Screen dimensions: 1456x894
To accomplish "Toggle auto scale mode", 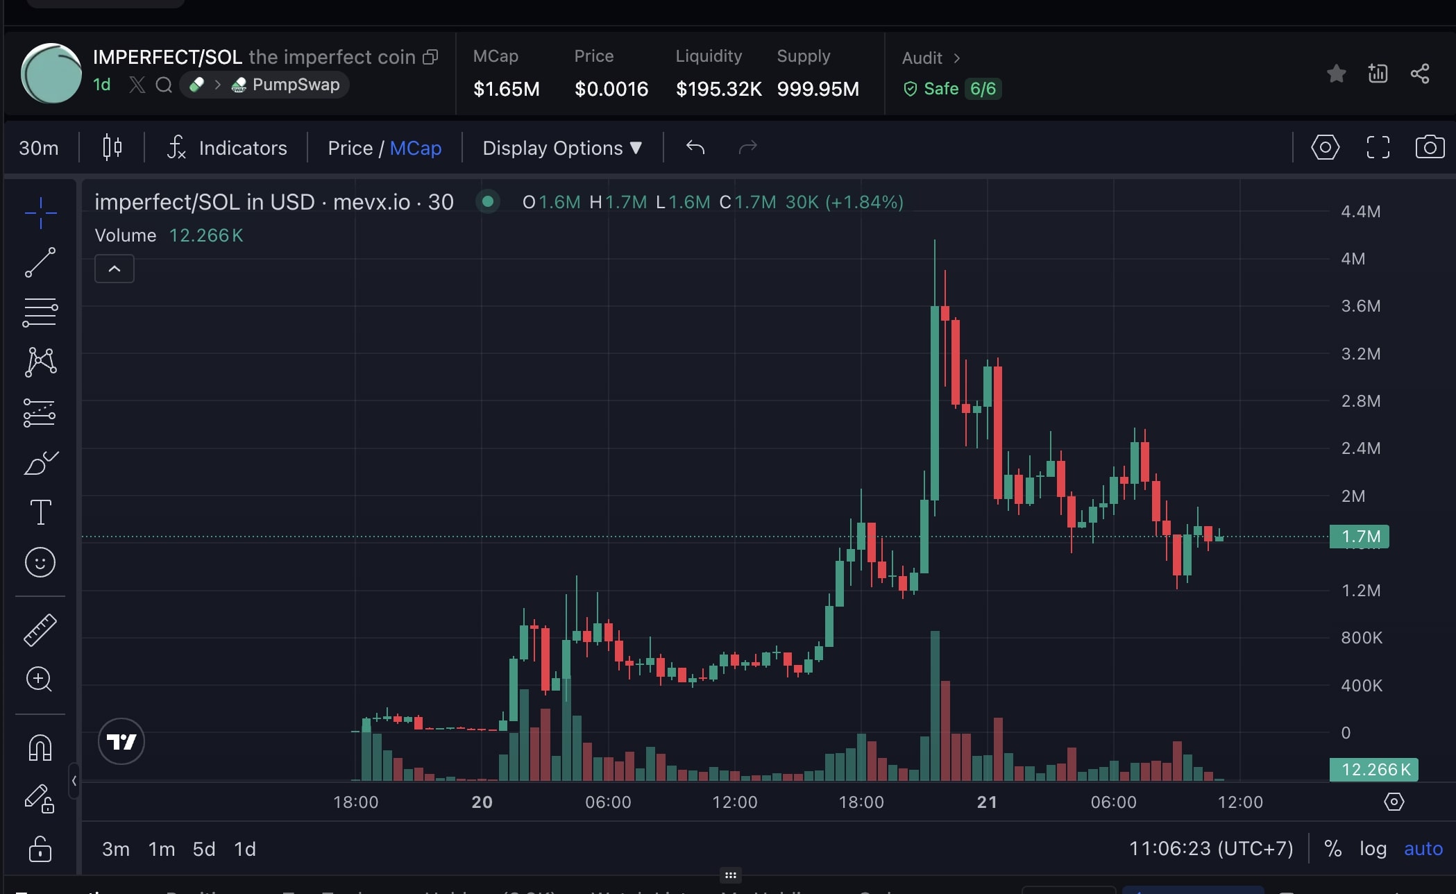I will 1423,849.
